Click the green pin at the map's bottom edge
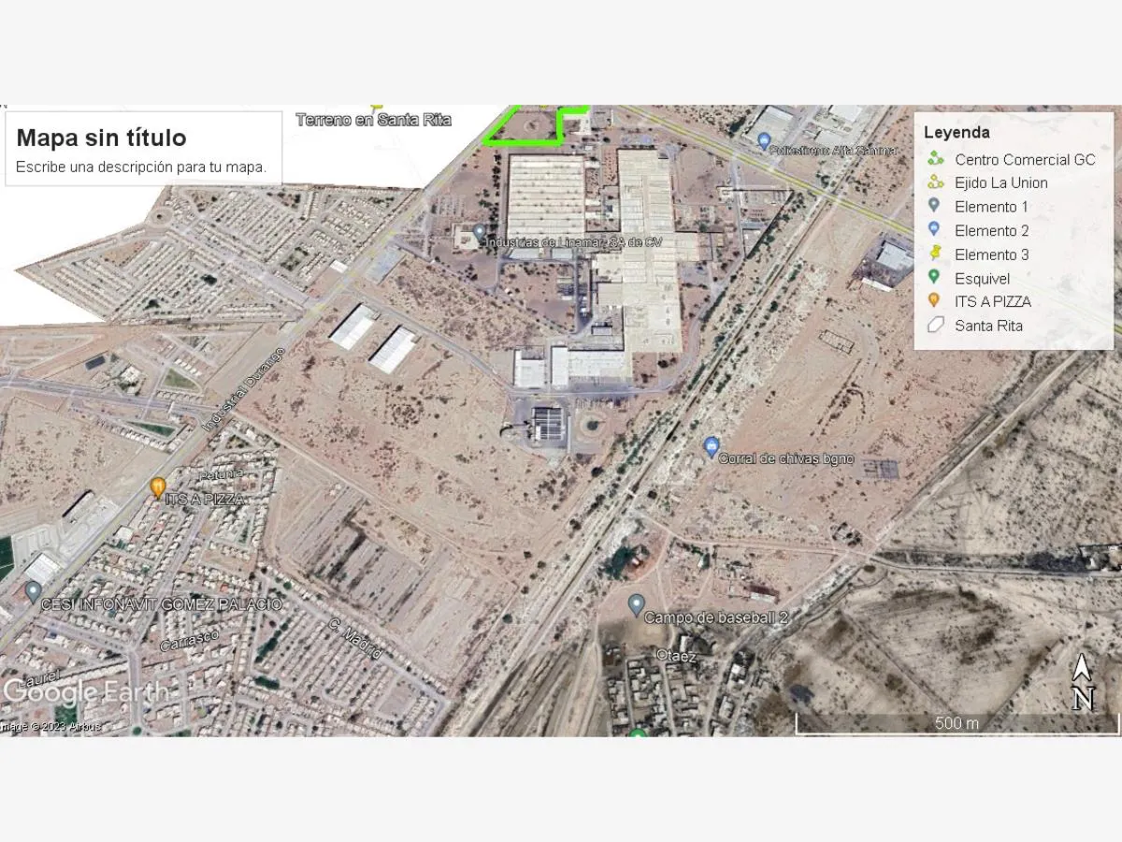Image resolution: width=1122 pixels, height=842 pixels. pos(639,733)
